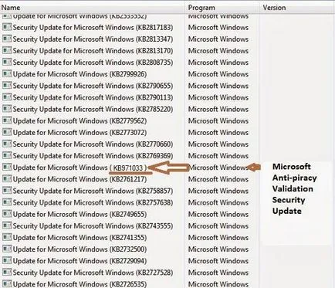Click the Program cell in the KB2729094 row

pyautogui.click(x=218, y=261)
